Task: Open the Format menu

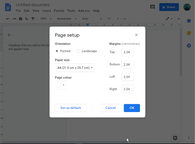Action: (x=59, y=11)
